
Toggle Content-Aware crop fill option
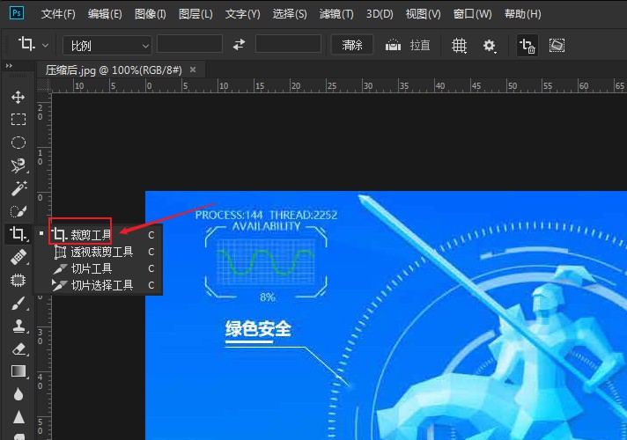pyautogui.click(x=557, y=45)
